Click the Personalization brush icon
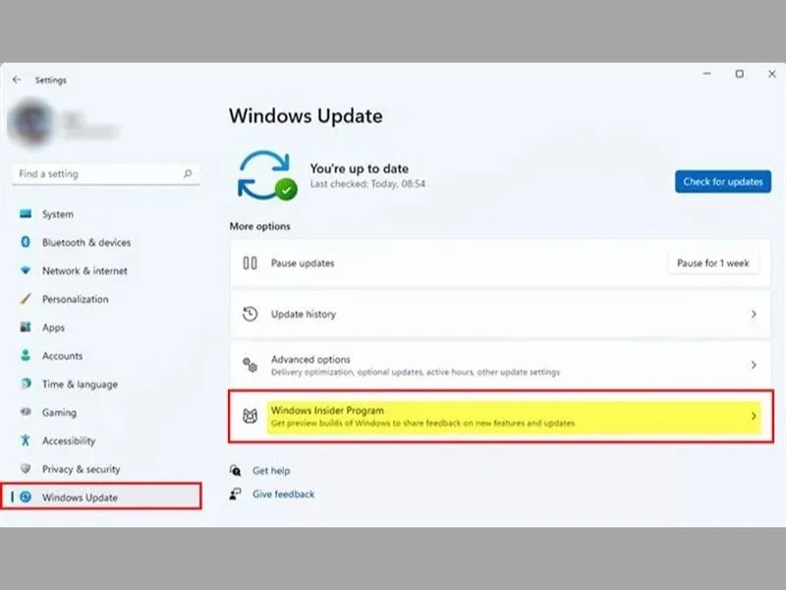Image resolution: width=786 pixels, height=590 pixels. point(26,299)
